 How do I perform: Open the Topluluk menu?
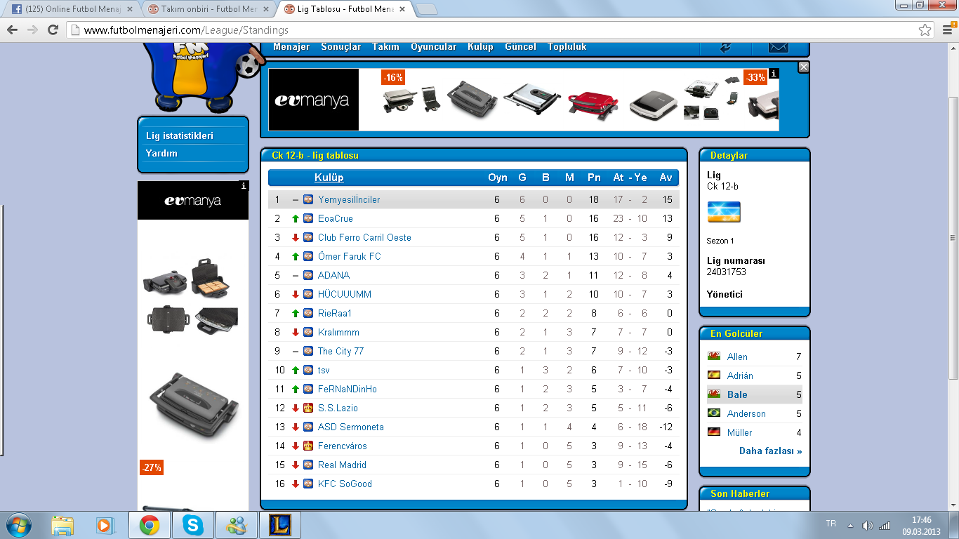[567, 47]
